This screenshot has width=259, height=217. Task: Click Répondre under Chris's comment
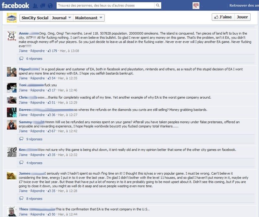38,103
